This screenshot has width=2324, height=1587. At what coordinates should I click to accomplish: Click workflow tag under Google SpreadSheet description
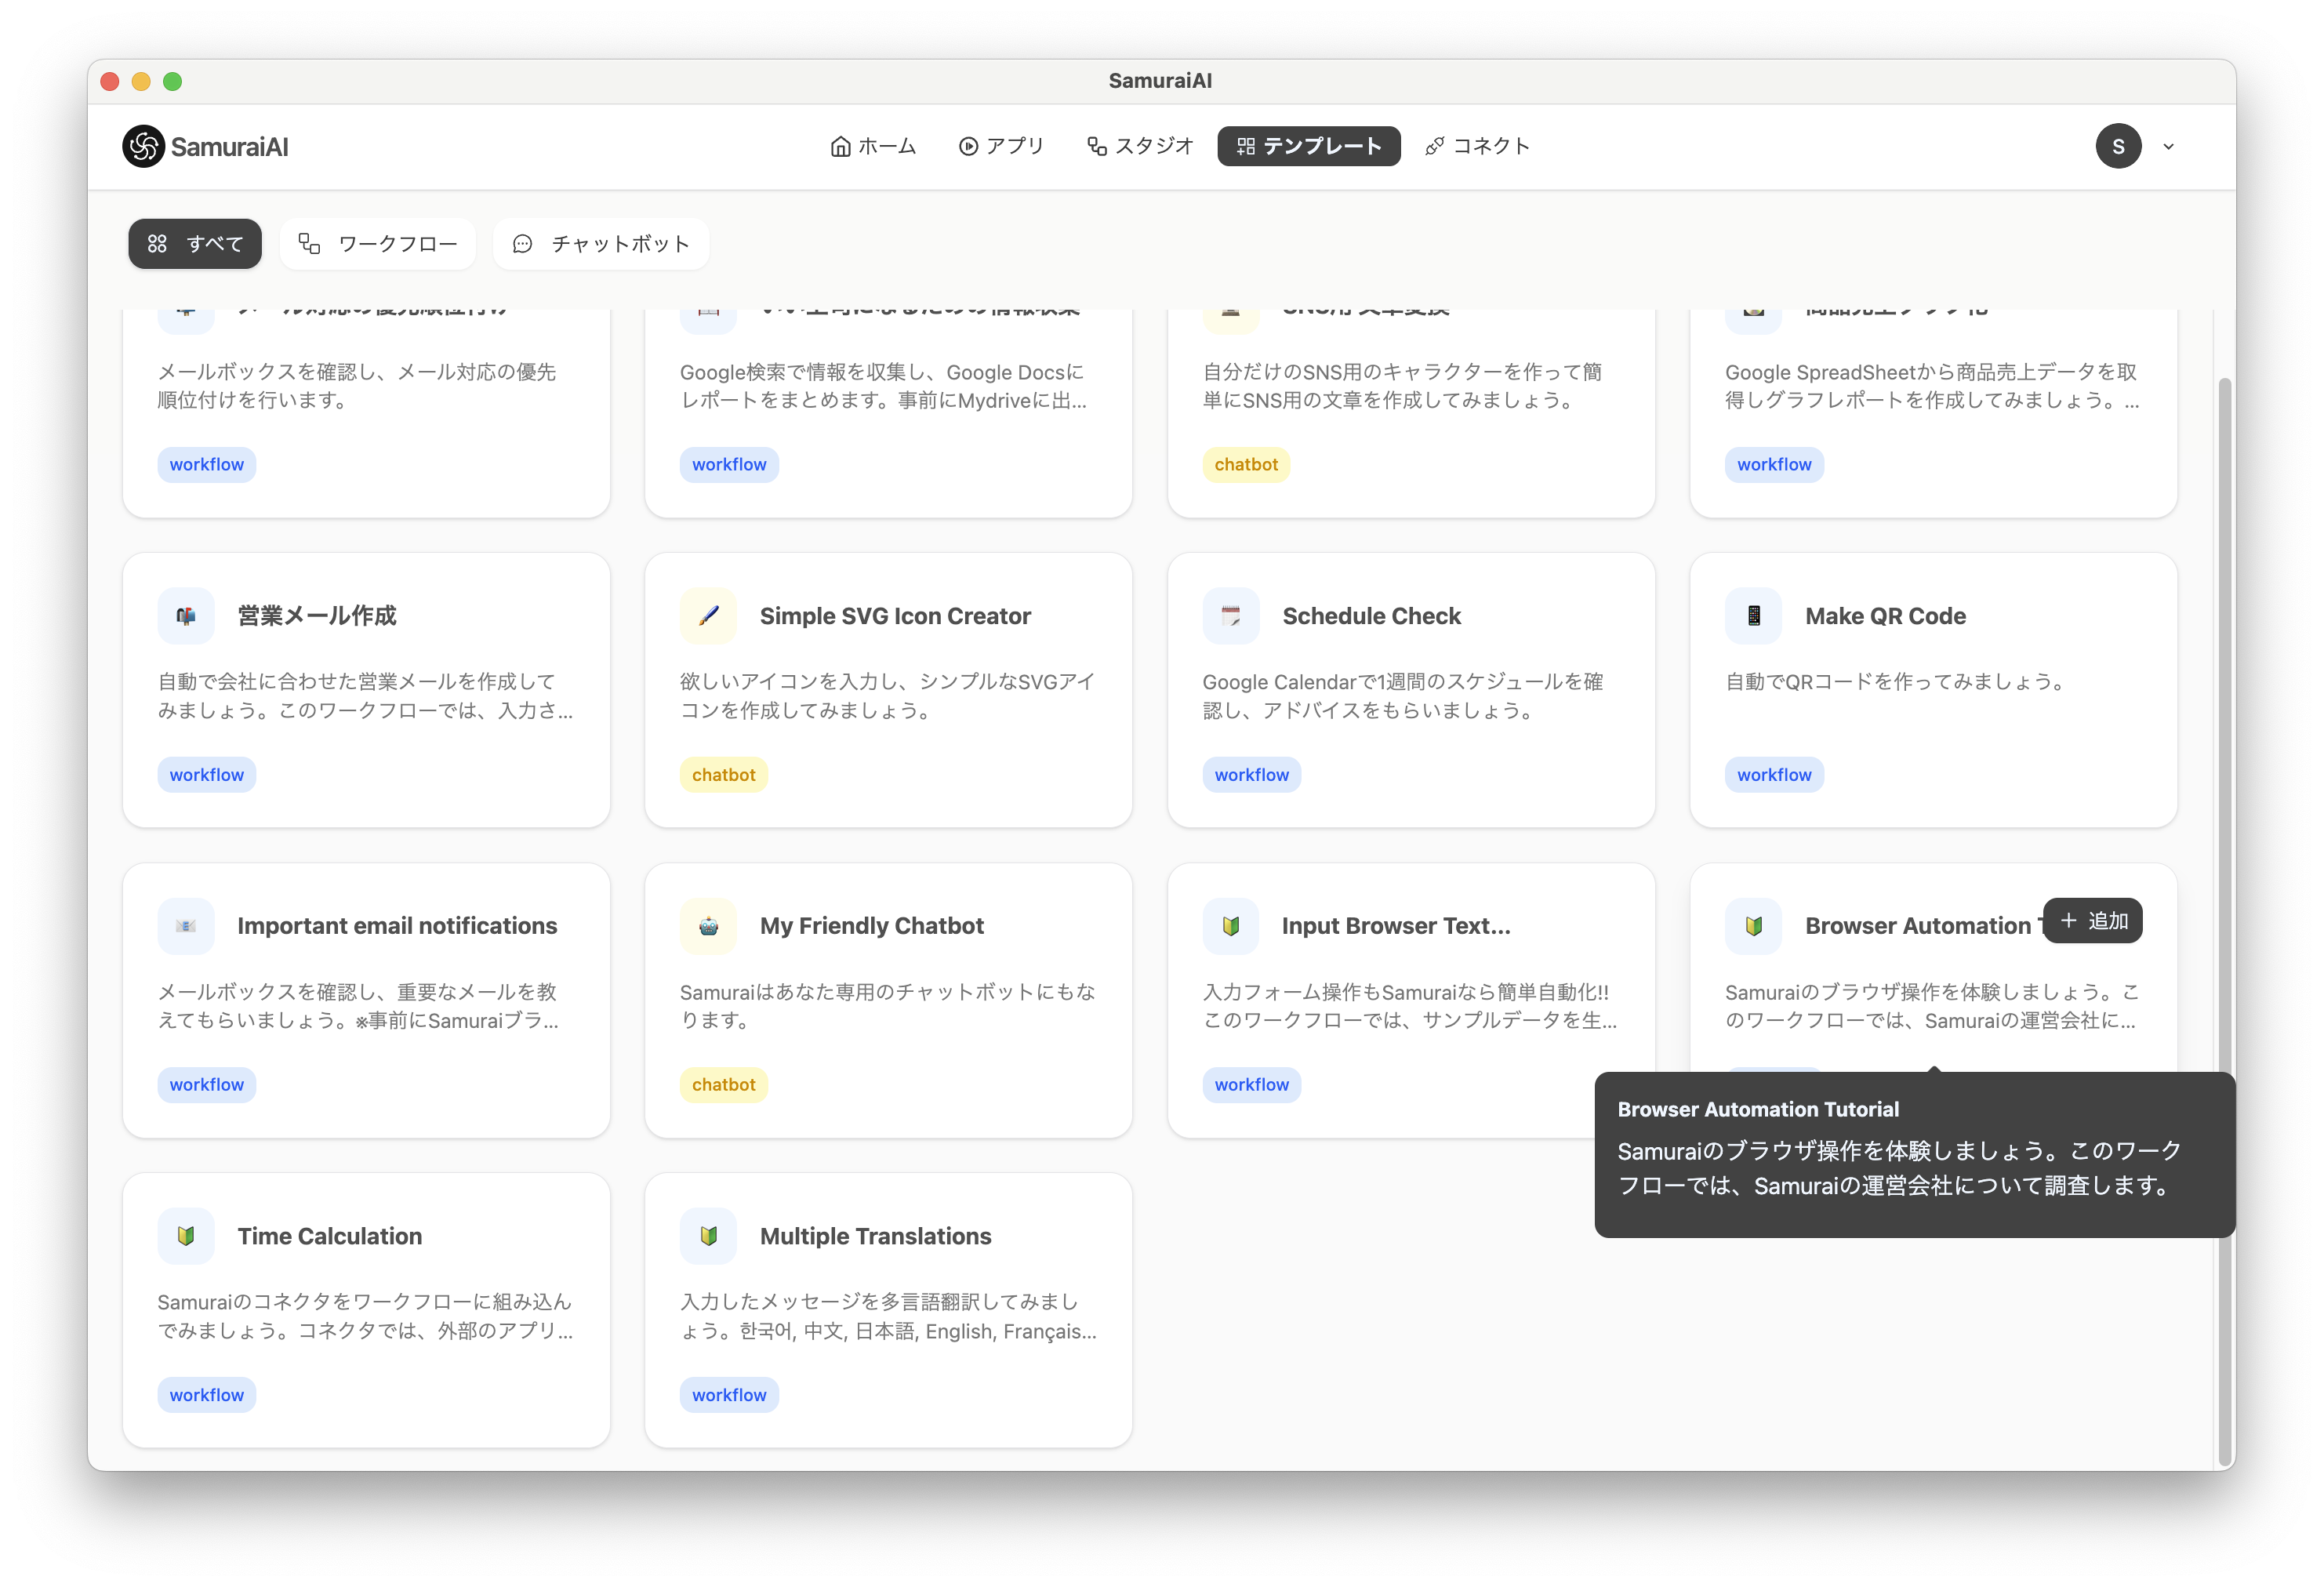click(1774, 465)
